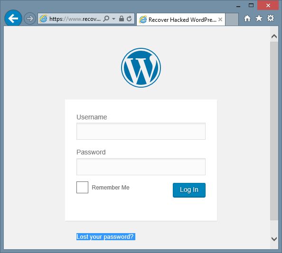Click the Password label
Viewport: 282px width, 253px height.
[91, 152]
